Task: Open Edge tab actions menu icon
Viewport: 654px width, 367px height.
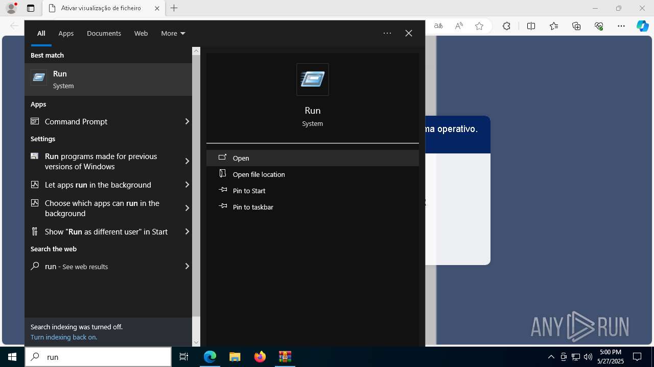Action: click(x=31, y=8)
